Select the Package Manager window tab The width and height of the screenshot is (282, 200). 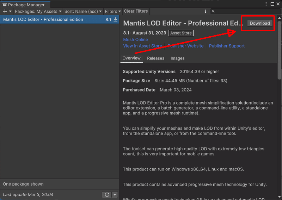[25, 5]
